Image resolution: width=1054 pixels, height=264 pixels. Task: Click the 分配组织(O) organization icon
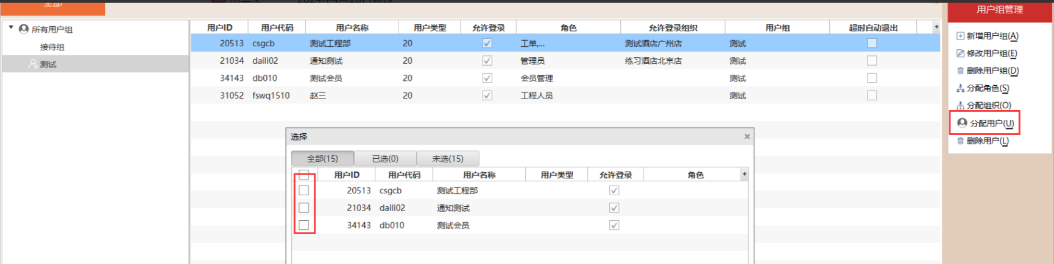tap(960, 105)
